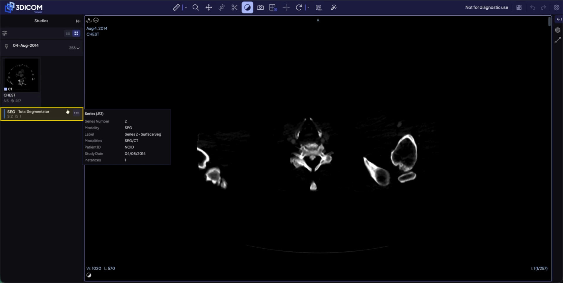Pin the 04-Aug-2014 study
The width and height of the screenshot is (563, 283).
[x=6, y=46]
